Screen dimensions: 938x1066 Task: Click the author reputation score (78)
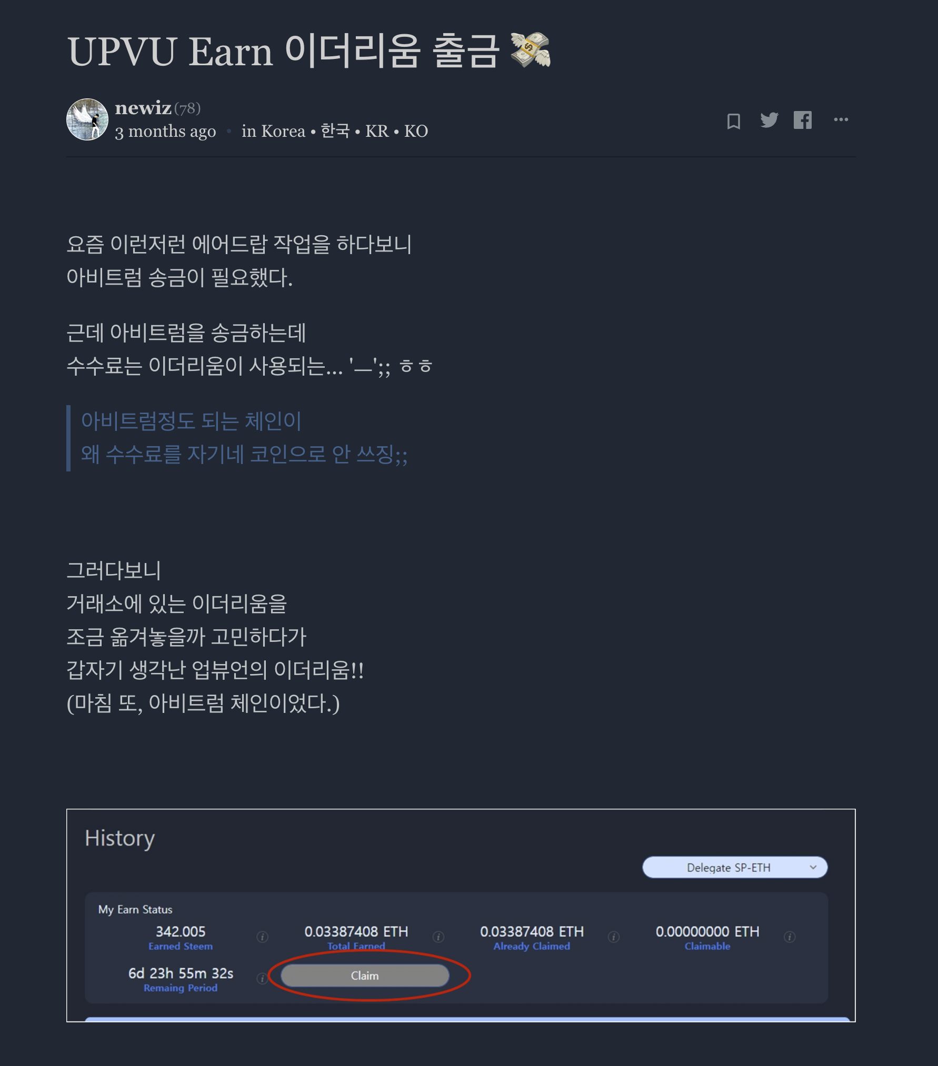[x=187, y=108]
